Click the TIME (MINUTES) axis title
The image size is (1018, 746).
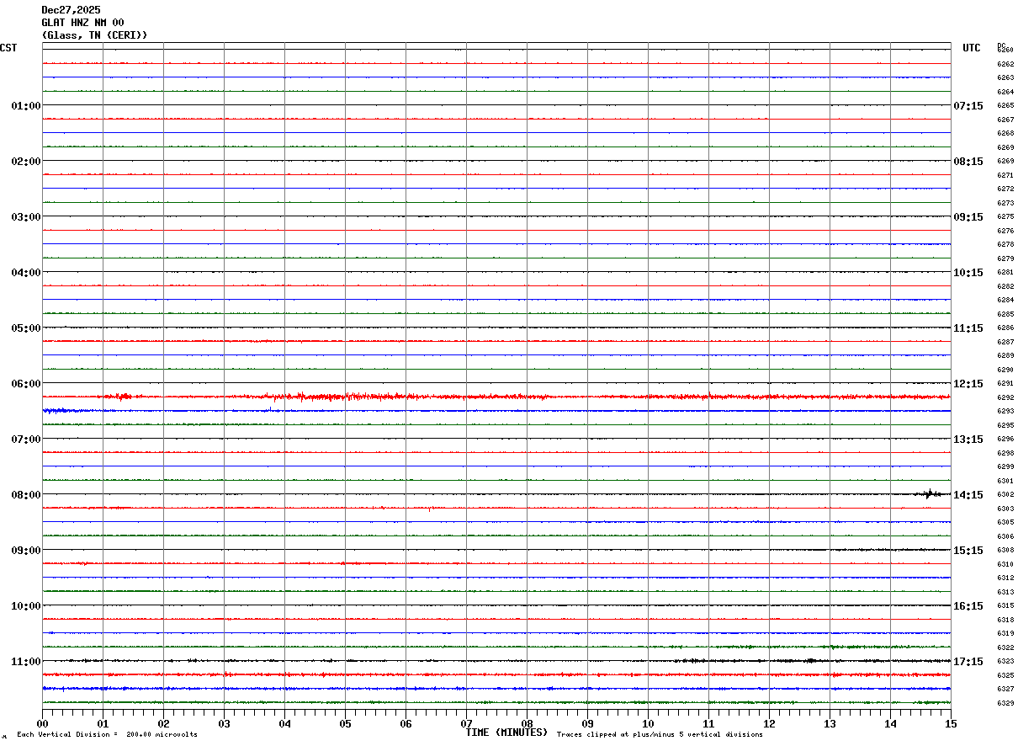click(x=506, y=733)
